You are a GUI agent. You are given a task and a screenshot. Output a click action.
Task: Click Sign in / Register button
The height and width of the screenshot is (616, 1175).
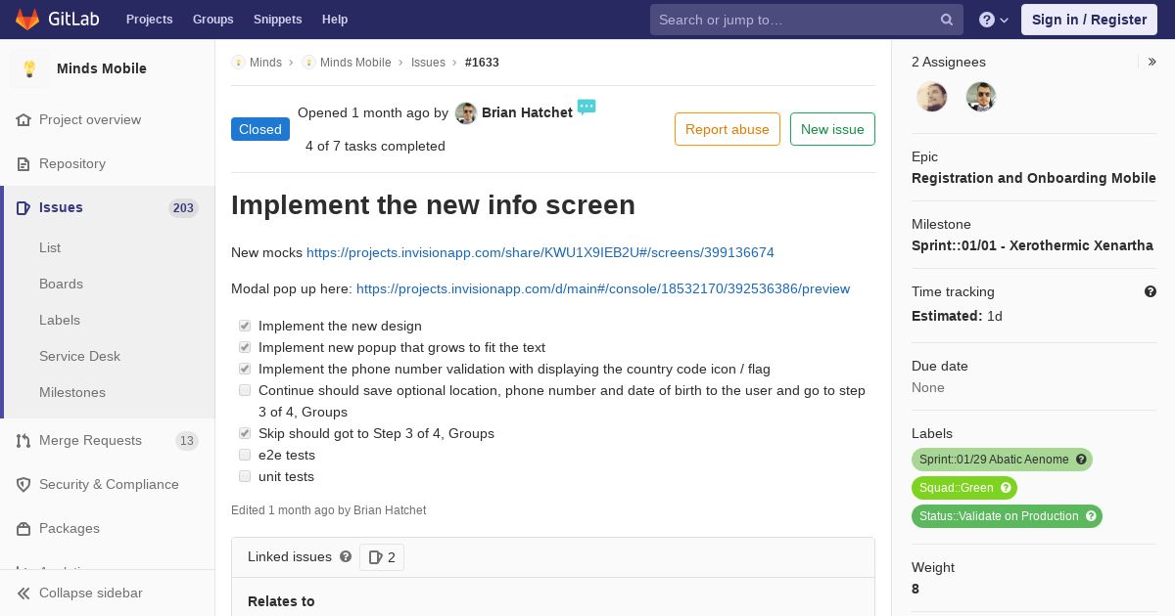tap(1089, 20)
